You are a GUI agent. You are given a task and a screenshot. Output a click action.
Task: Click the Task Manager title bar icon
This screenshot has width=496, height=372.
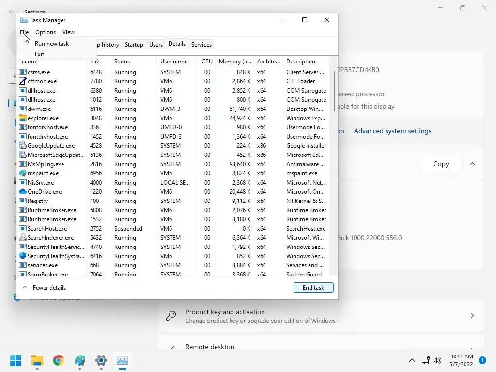(24, 20)
